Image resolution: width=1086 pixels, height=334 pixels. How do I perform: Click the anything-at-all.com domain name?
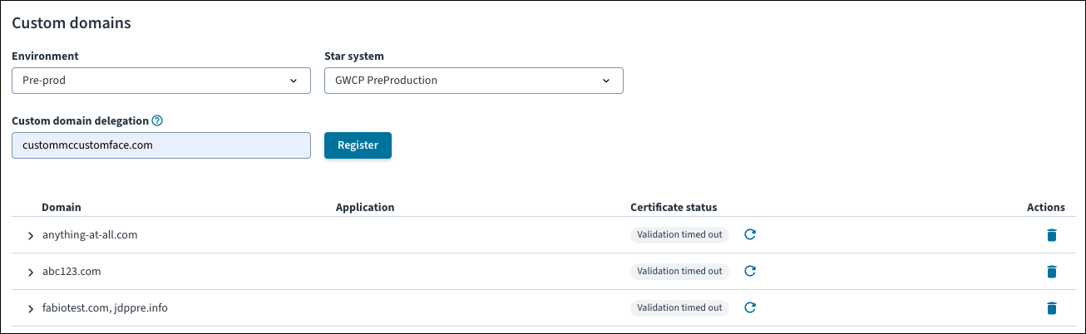click(x=90, y=235)
